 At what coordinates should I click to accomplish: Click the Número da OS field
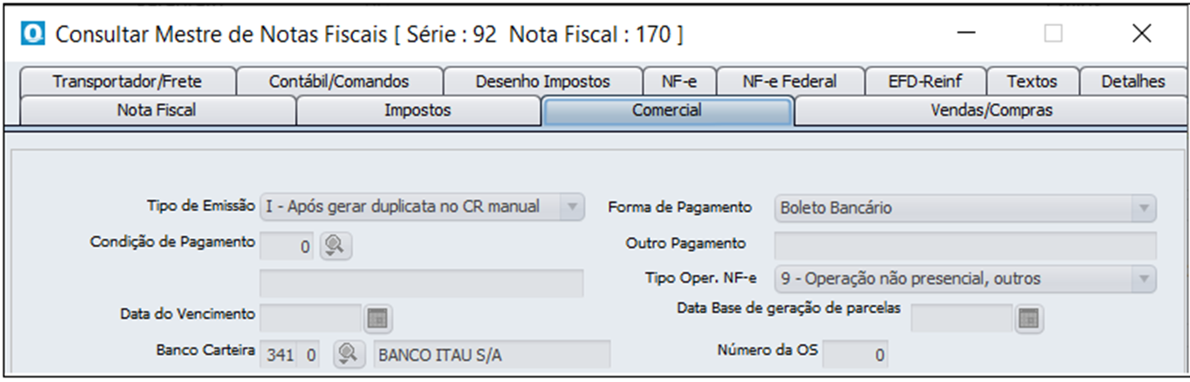click(855, 355)
